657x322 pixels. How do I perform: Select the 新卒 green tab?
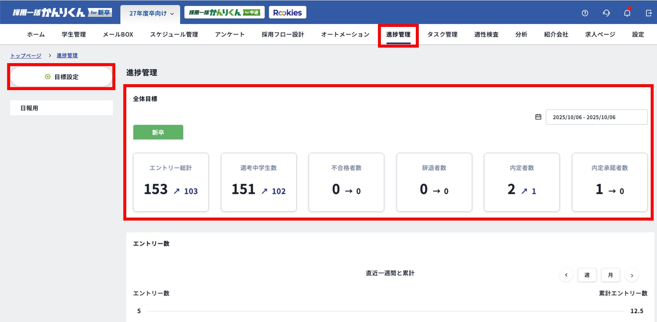(158, 132)
